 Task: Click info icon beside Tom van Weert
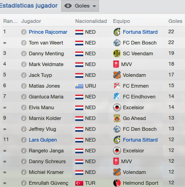pyautogui.click(x=24, y=43)
